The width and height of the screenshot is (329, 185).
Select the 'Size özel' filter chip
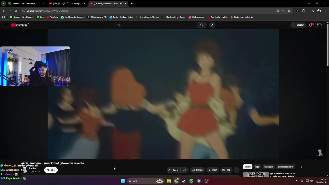click(x=269, y=167)
